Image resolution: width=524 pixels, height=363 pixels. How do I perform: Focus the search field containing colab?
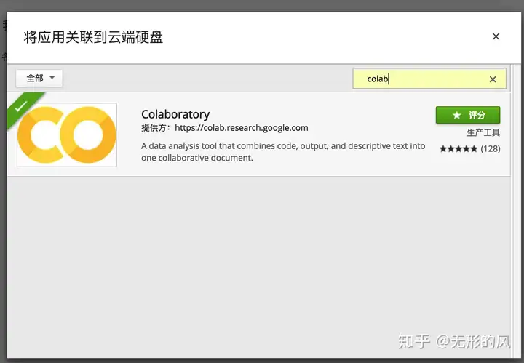tap(422, 79)
